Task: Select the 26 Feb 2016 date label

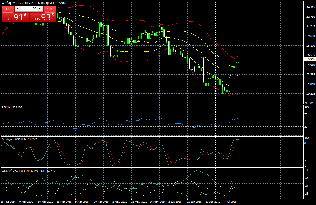Action: 8,202
